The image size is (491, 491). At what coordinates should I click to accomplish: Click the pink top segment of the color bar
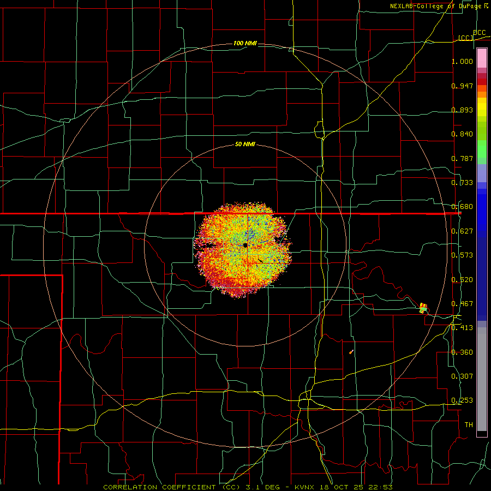click(x=482, y=58)
